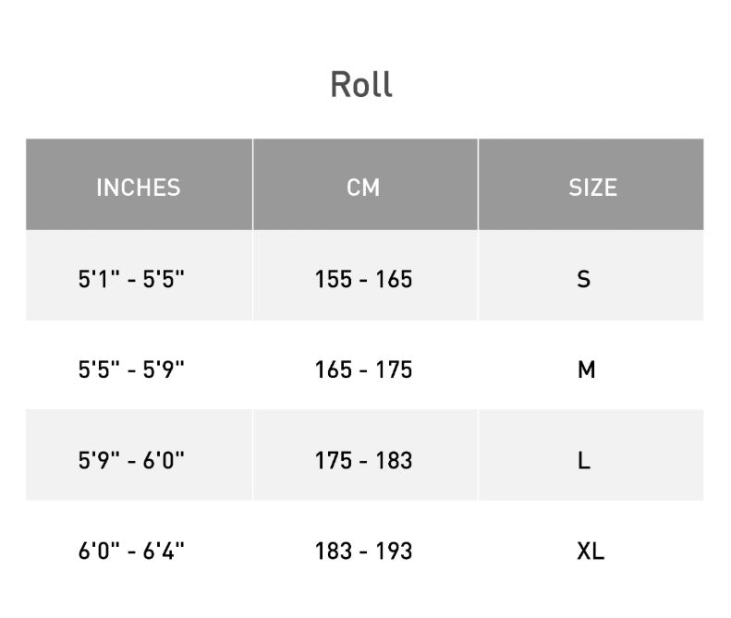
Task: Select the 165 - 175 cm cell
Action: coord(363,370)
